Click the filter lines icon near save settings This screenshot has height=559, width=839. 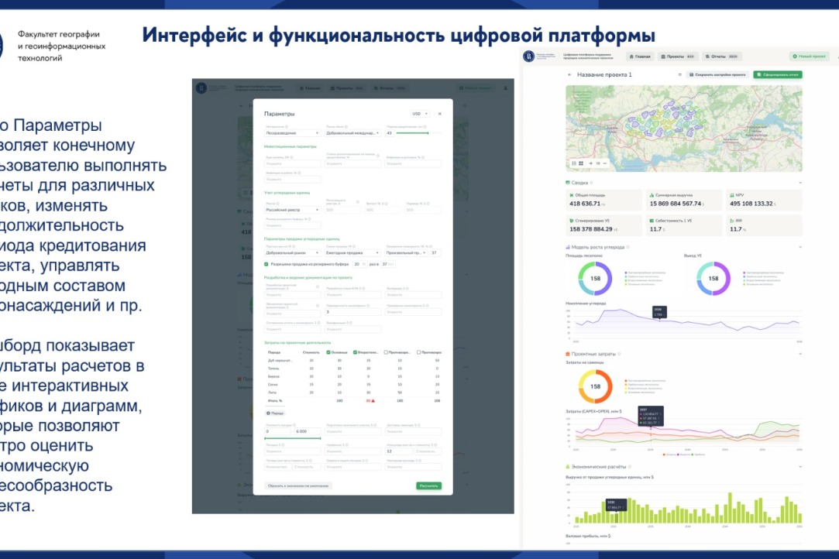click(679, 75)
